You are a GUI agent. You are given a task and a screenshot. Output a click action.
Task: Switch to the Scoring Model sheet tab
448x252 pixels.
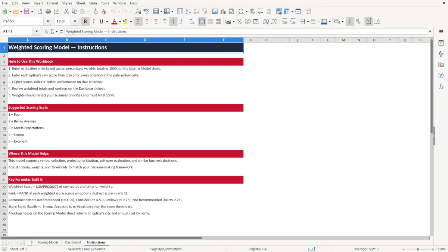point(48,242)
